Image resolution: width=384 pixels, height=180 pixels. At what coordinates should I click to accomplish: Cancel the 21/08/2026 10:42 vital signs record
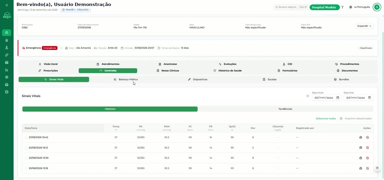click(x=367, y=138)
